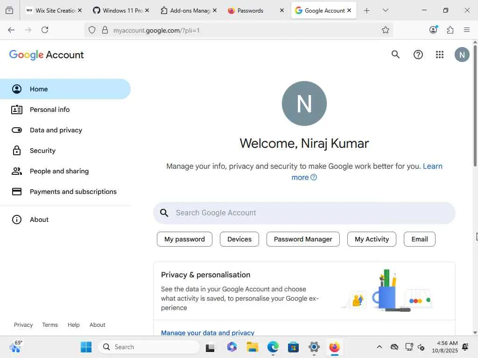The width and height of the screenshot is (478, 358).
Task: Open Firefox View icon in tab bar
Action: pyautogui.click(x=9, y=10)
